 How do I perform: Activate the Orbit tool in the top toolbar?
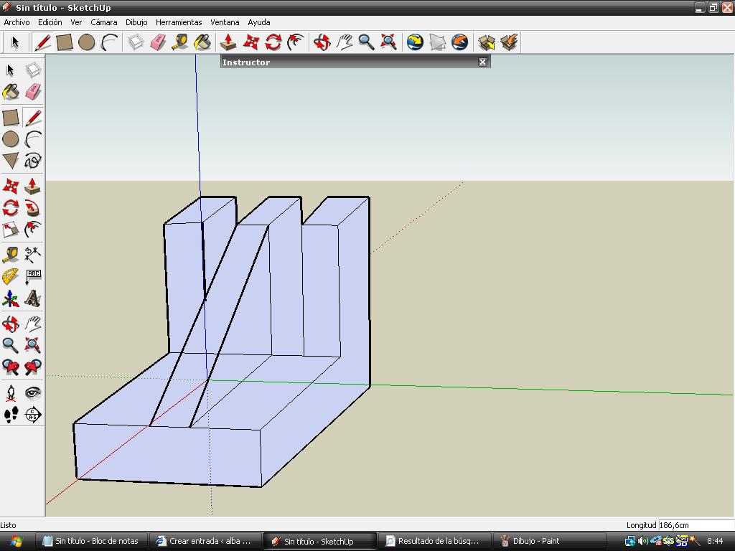coord(322,42)
